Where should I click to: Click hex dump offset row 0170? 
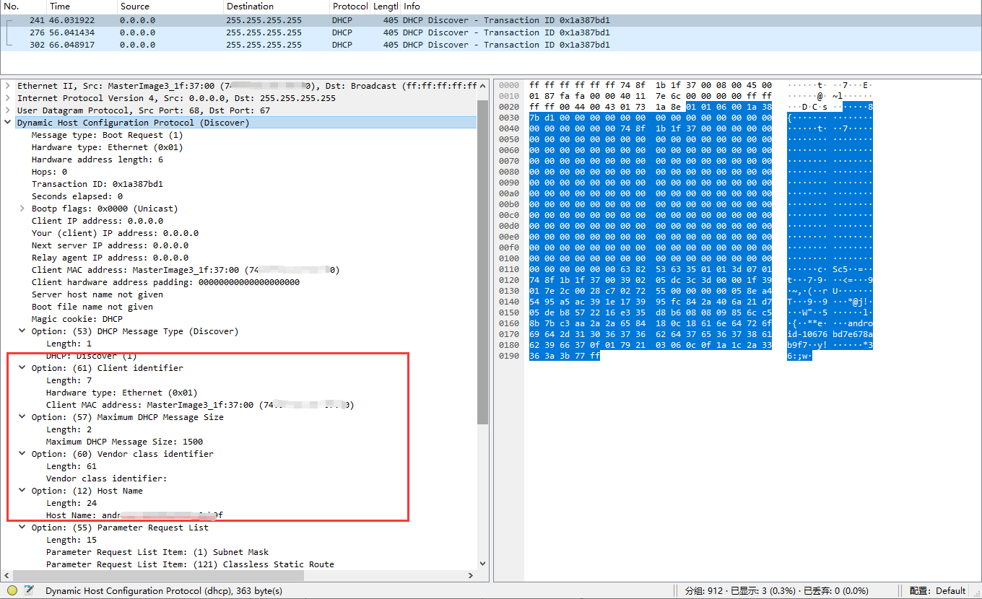[508, 334]
